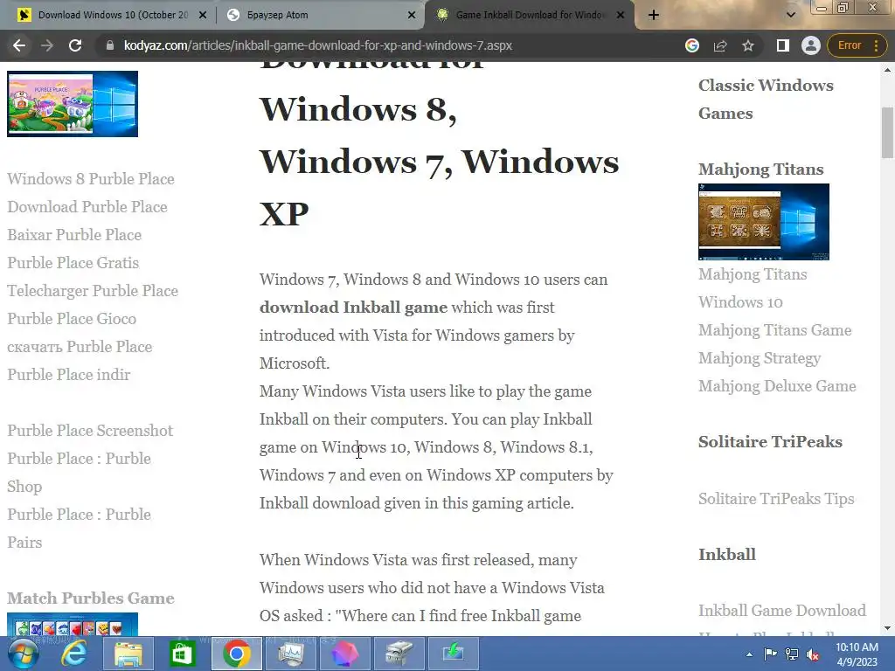895x671 pixels.
Task: Open the muted volume tray icon
Action: click(x=813, y=654)
